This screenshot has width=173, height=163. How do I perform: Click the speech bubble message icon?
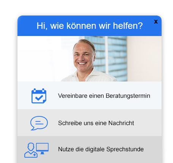(39, 123)
